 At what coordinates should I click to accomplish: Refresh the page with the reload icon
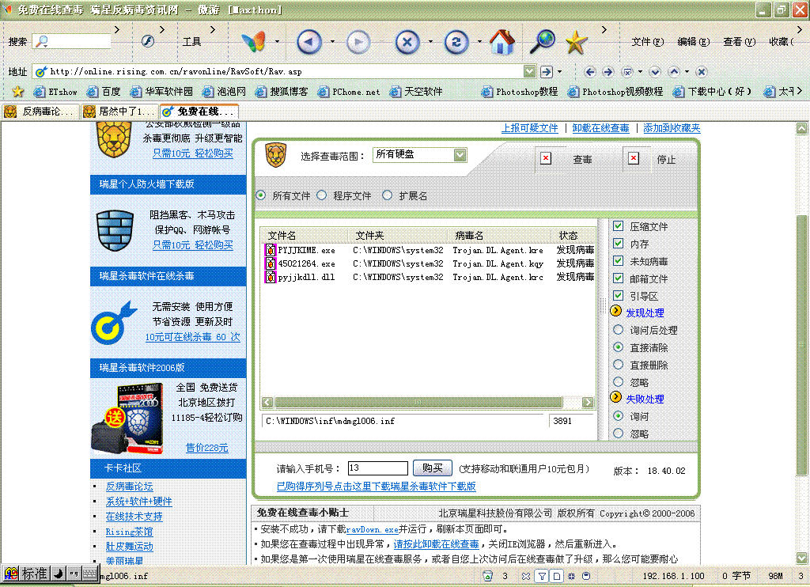pos(456,43)
